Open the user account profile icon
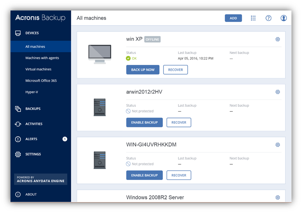 (284, 18)
